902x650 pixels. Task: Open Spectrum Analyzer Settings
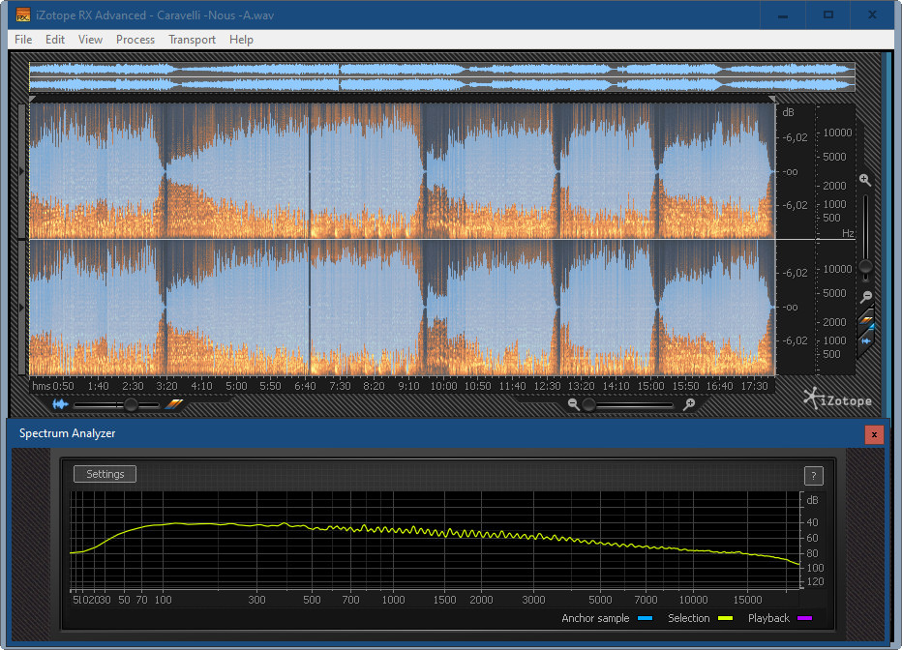105,474
